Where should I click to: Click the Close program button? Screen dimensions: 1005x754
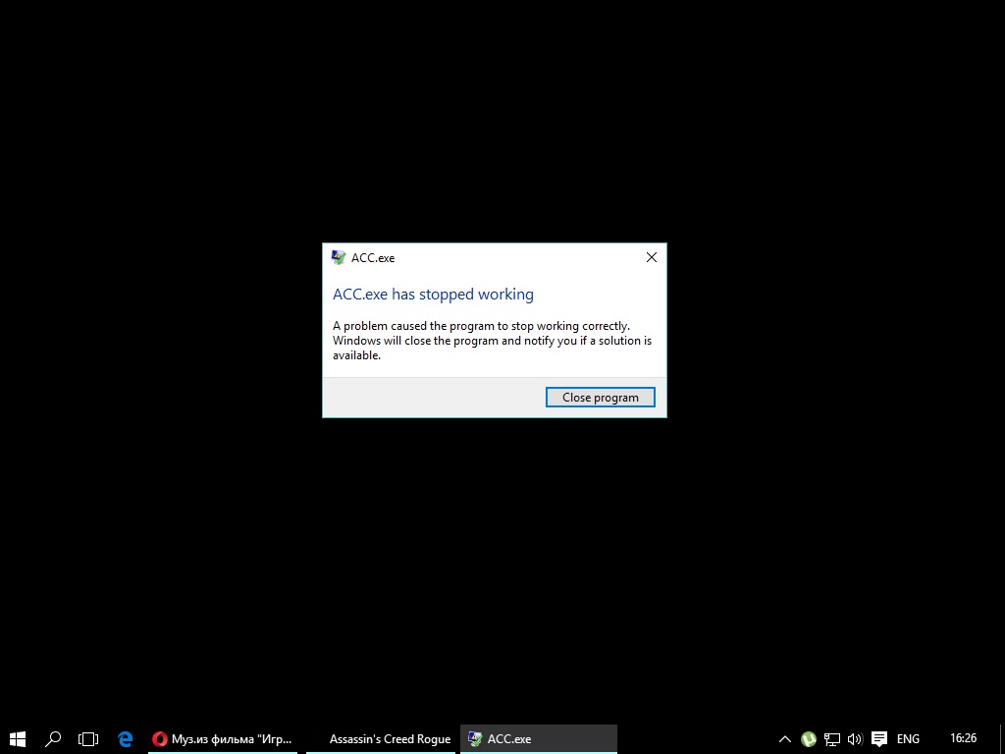(x=600, y=398)
